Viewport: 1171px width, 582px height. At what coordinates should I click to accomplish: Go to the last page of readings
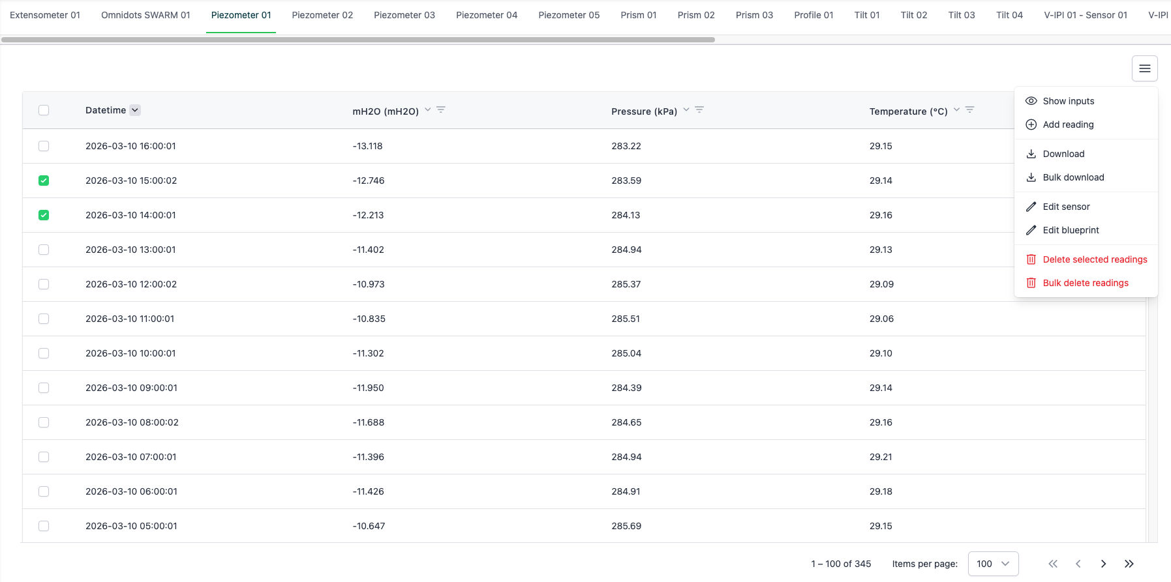click(x=1129, y=564)
